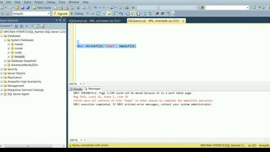
Task: Click the dbcc shrinkfile statement in the editor
Action: pyautogui.click(x=106, y=46)
